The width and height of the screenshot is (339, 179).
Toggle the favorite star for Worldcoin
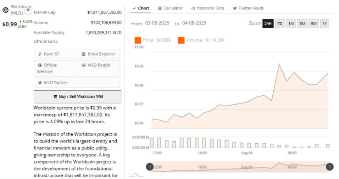pyautogui.click(x=28, y=10)
